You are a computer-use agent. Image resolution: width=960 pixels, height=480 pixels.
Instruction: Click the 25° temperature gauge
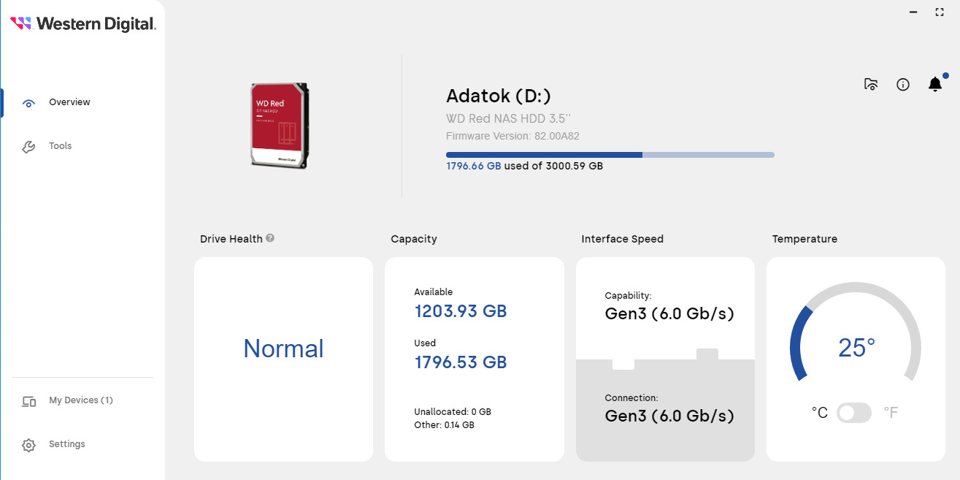tap(856, 348)
